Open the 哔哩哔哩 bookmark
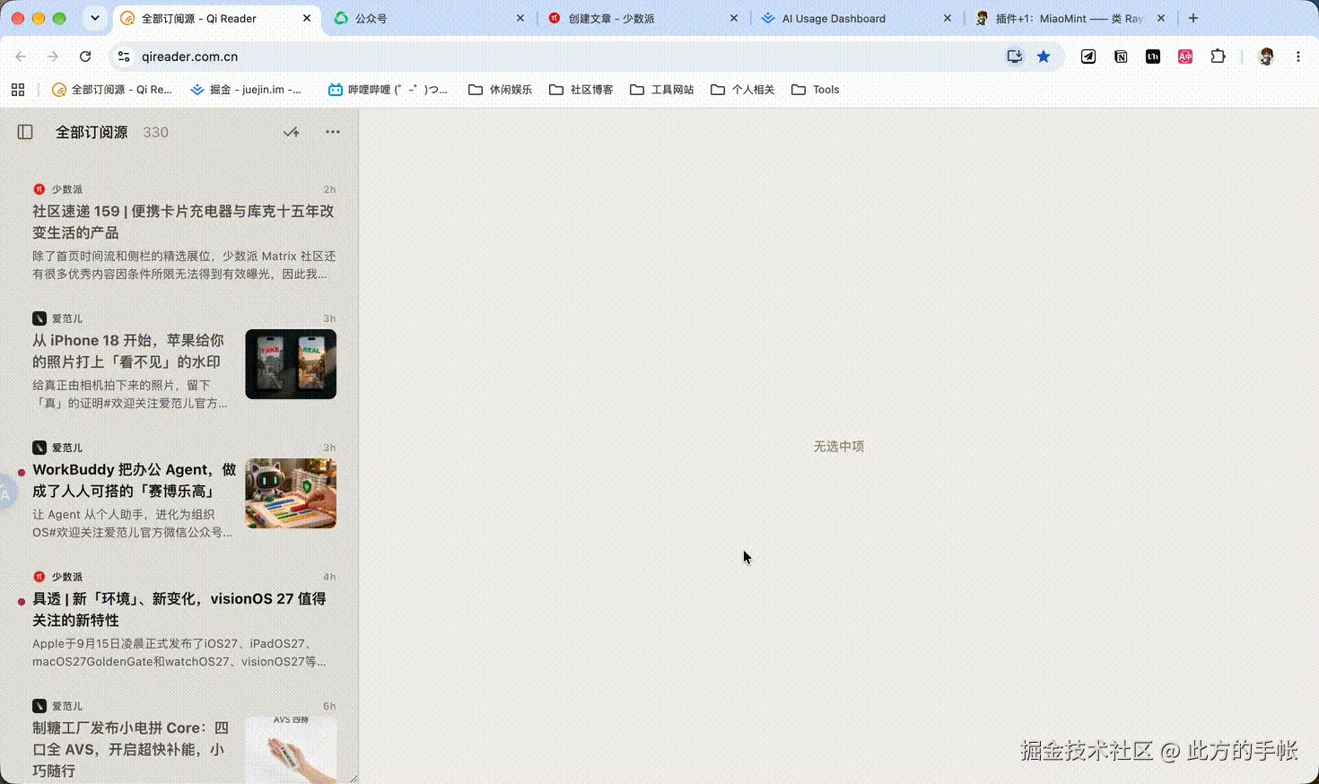1319x784 pixels. click(x=388, y=90)
